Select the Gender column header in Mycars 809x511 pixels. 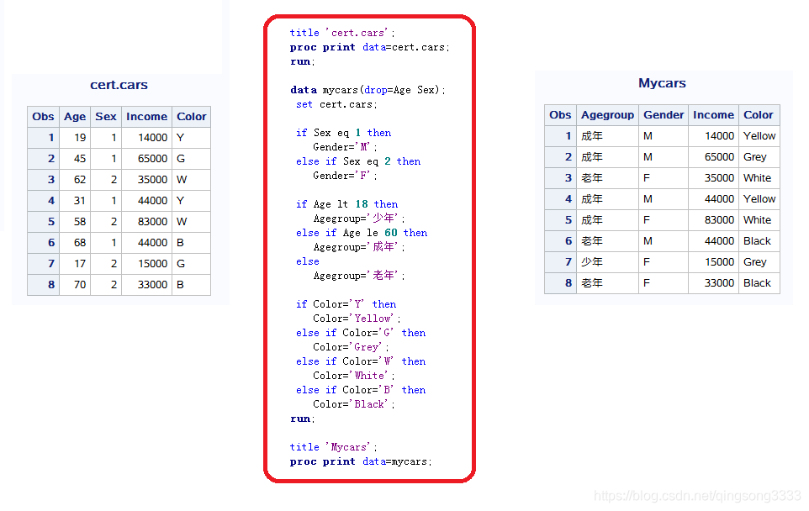(x=664, y=114)
